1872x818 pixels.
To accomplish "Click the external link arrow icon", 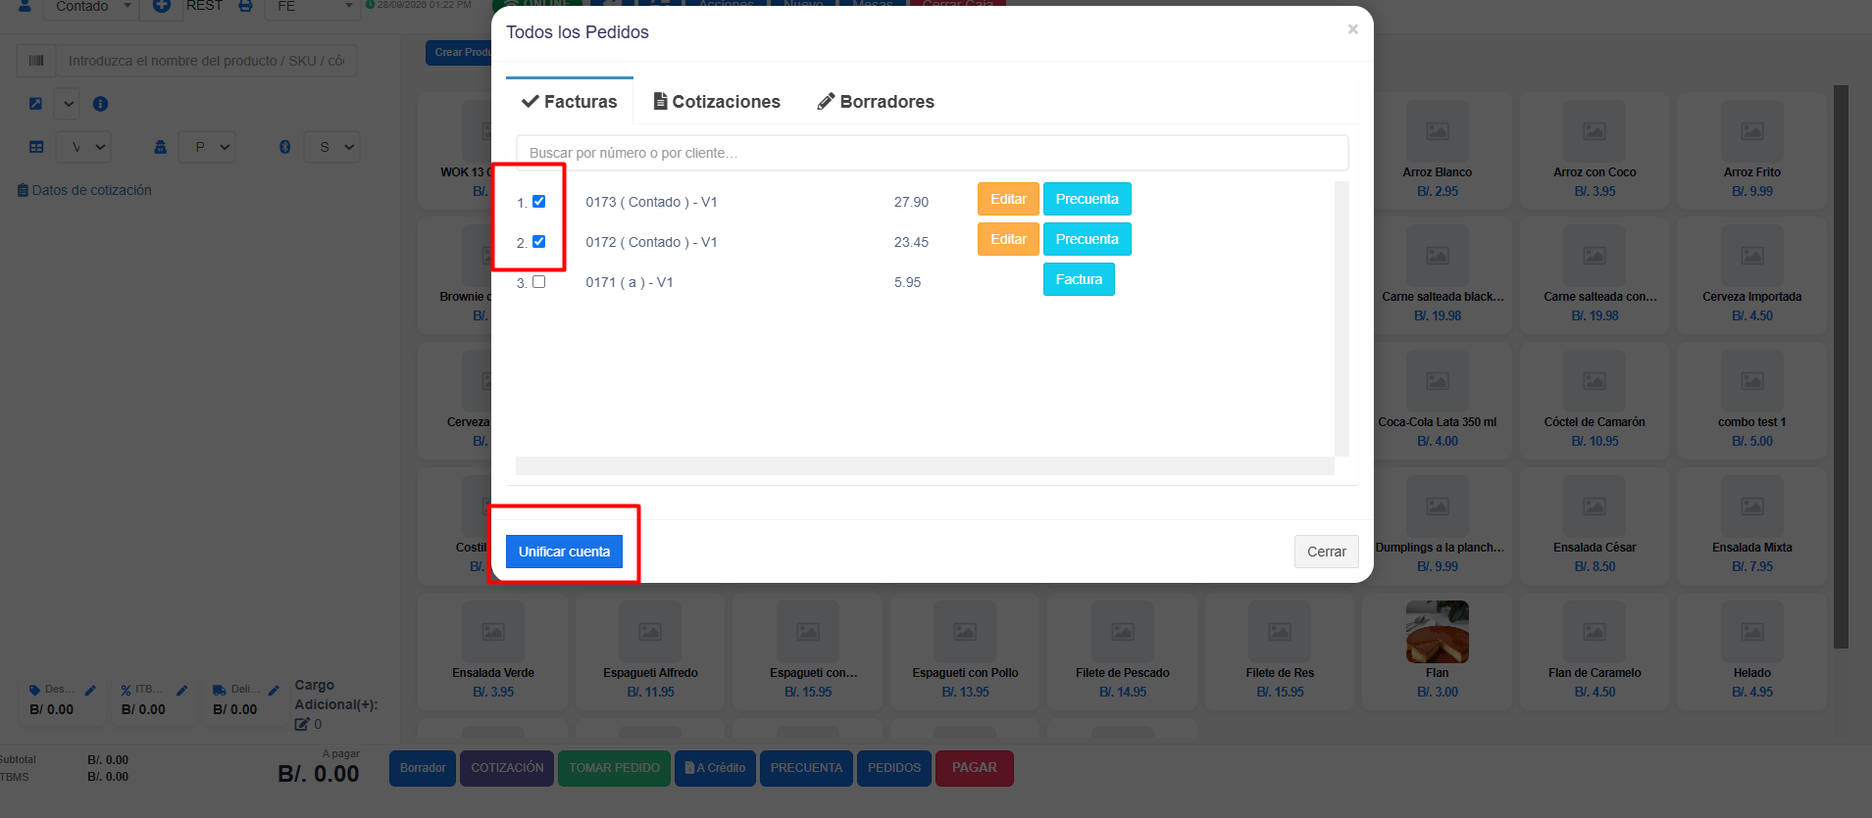I will (35, 104).
